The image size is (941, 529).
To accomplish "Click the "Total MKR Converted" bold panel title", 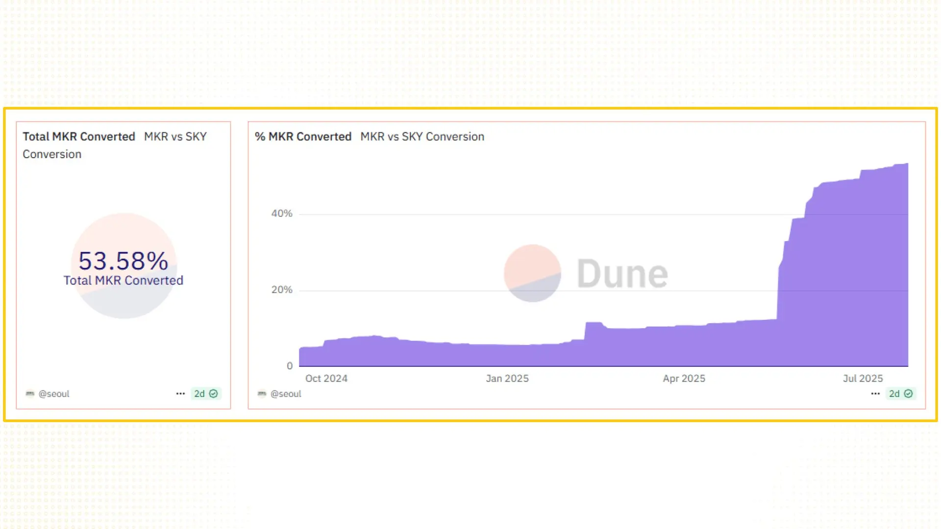I will click(x=78, y=136).
